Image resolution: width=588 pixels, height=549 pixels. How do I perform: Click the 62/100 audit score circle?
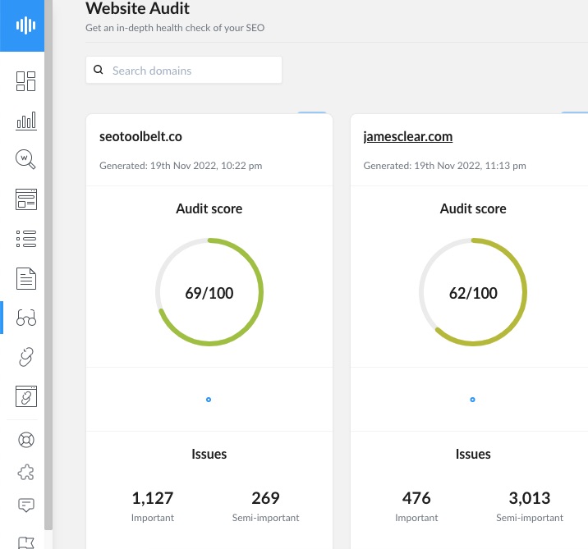tap(473, 292)
